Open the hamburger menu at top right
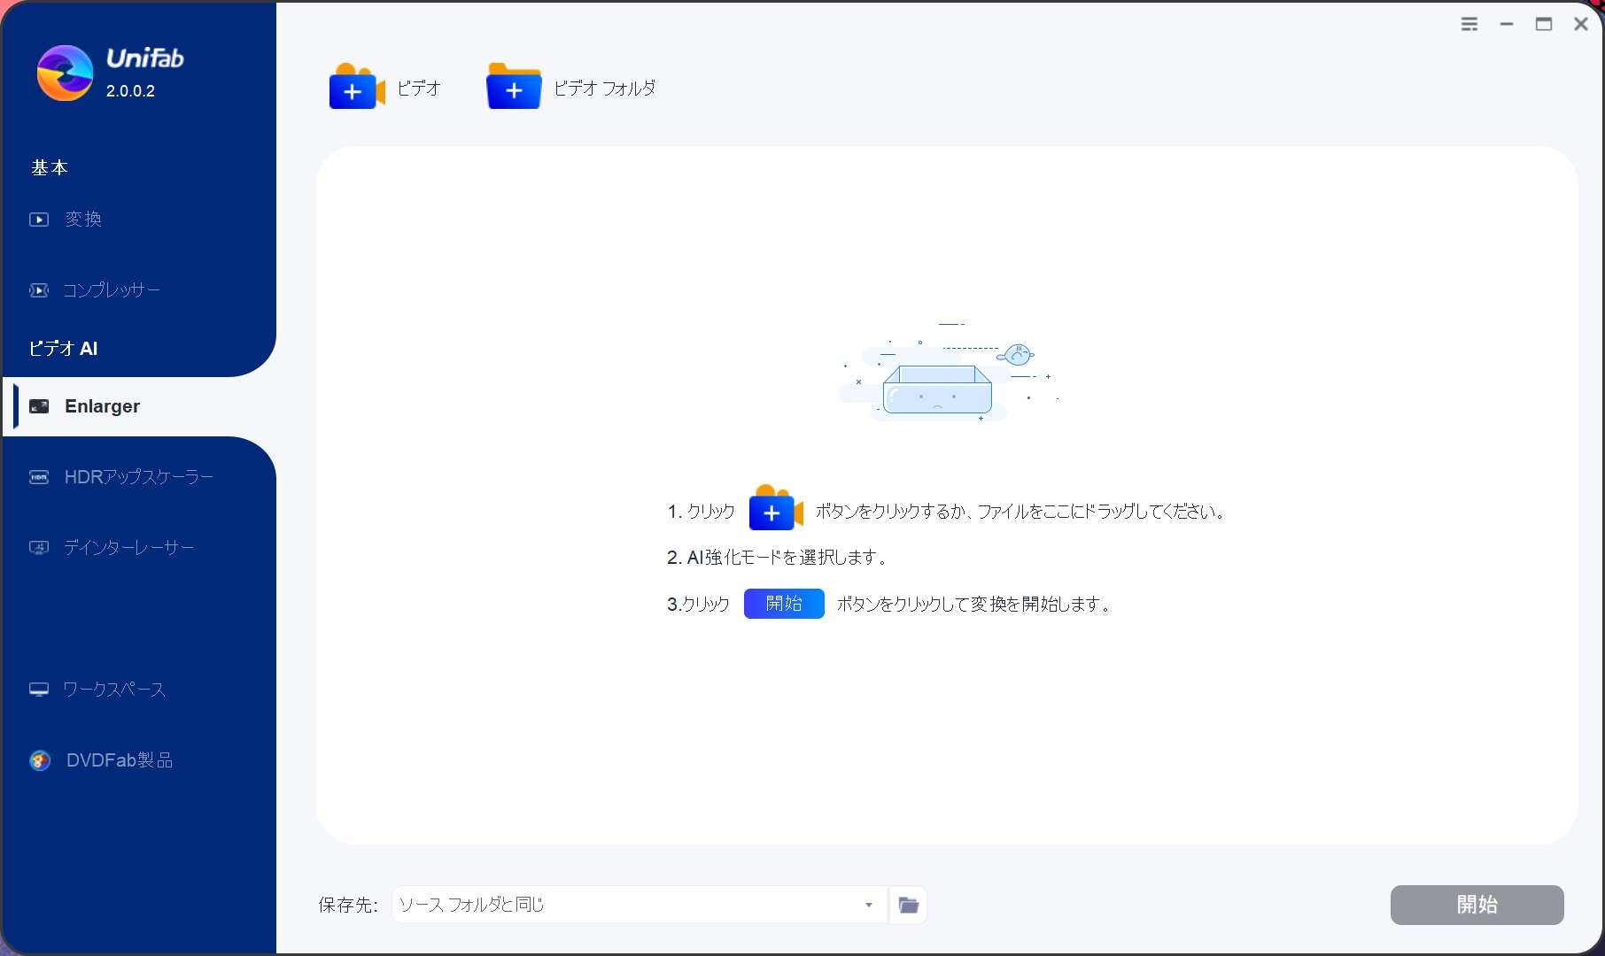The height and width of the screenshot is (956, 1605). click(1469, 24)
